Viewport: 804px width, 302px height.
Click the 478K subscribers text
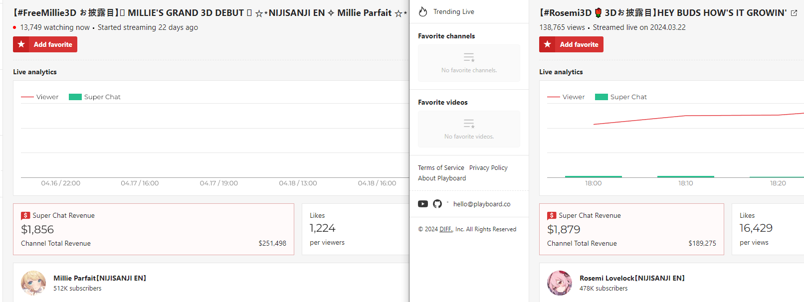coord(603,289)
